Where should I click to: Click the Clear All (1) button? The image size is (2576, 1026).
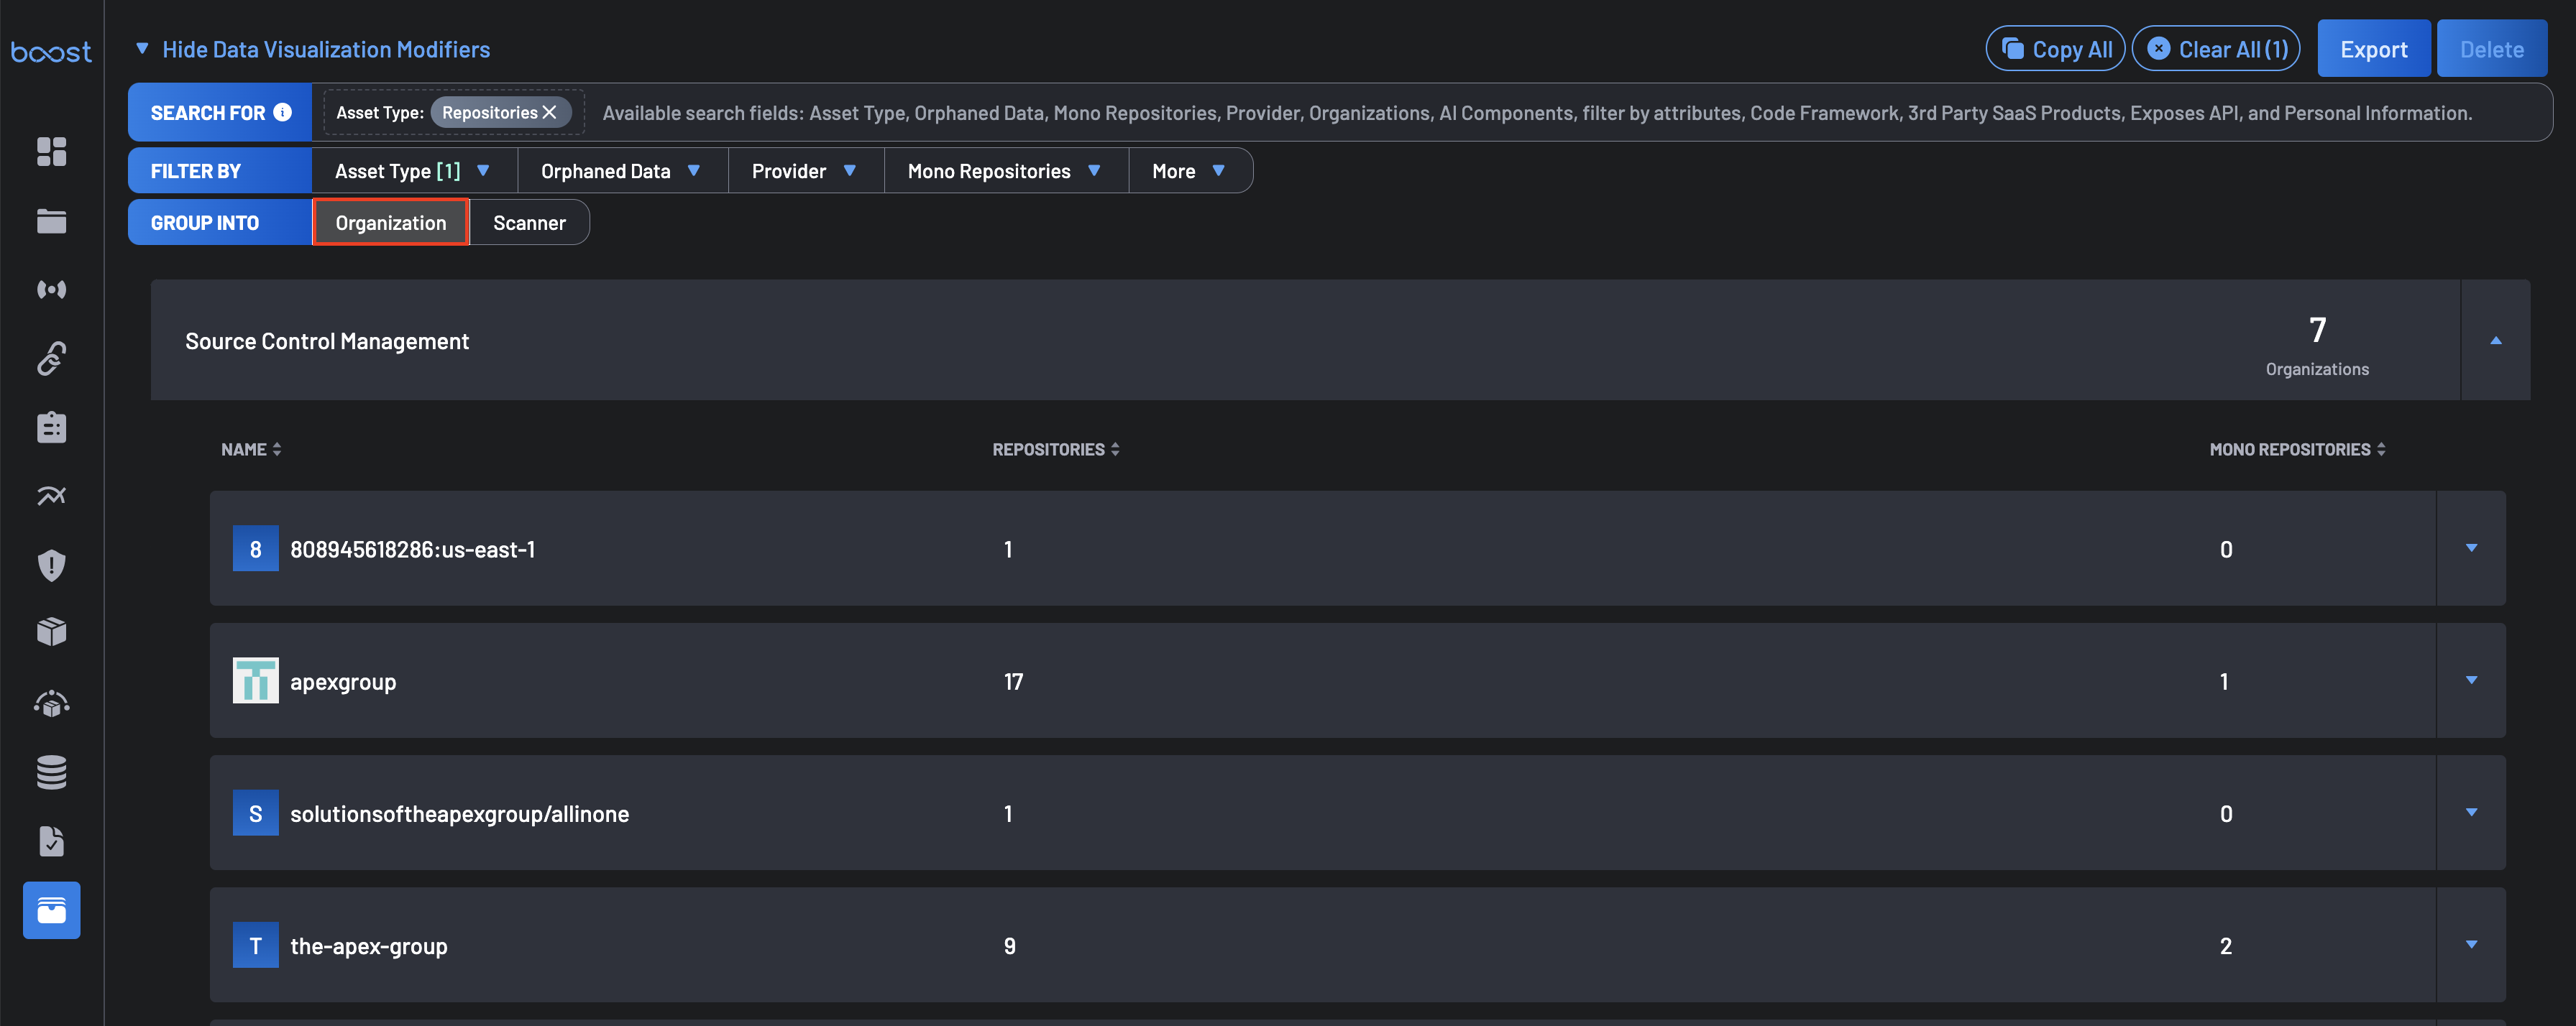pyautogui.click(x=2215, y=49)
